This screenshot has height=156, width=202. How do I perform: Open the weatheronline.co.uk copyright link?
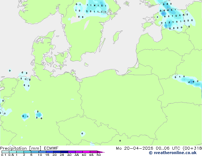[x=173, y=153]
